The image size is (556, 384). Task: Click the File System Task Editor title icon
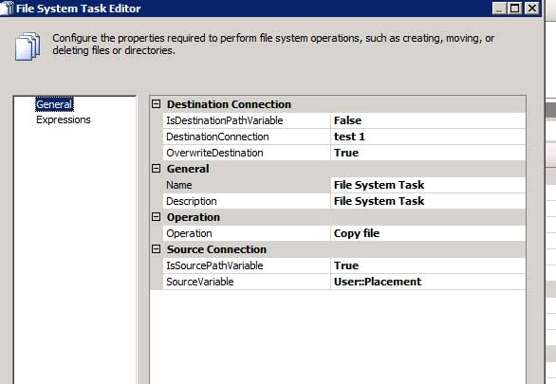7,9
